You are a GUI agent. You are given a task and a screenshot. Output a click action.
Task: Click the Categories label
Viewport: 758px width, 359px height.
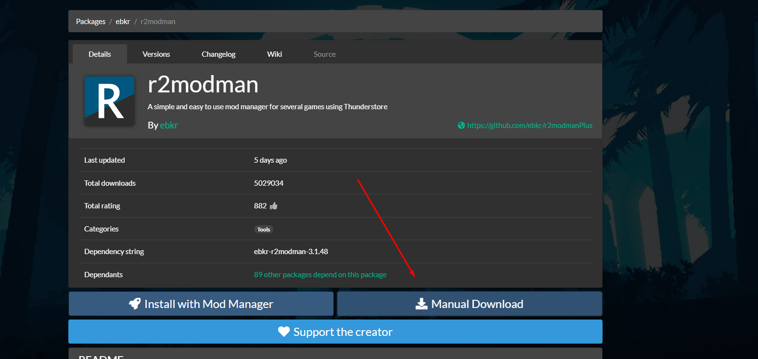click(101, 229)
